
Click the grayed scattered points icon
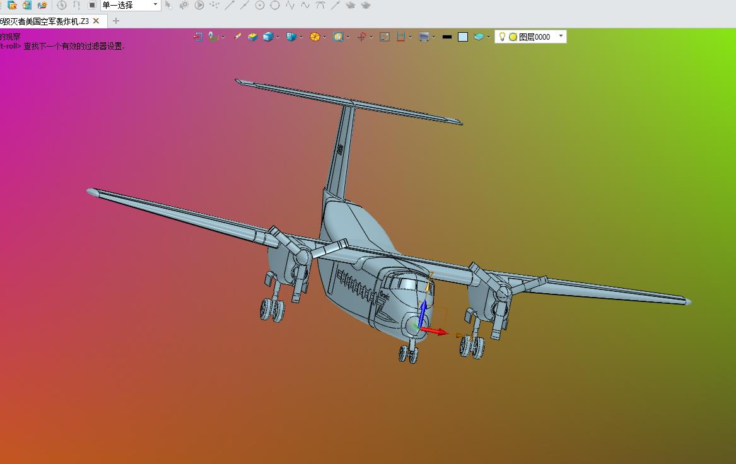pyautogui.click(x=214, y=5)
